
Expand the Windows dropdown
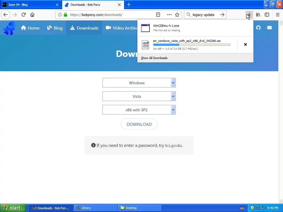pos(139,83)
